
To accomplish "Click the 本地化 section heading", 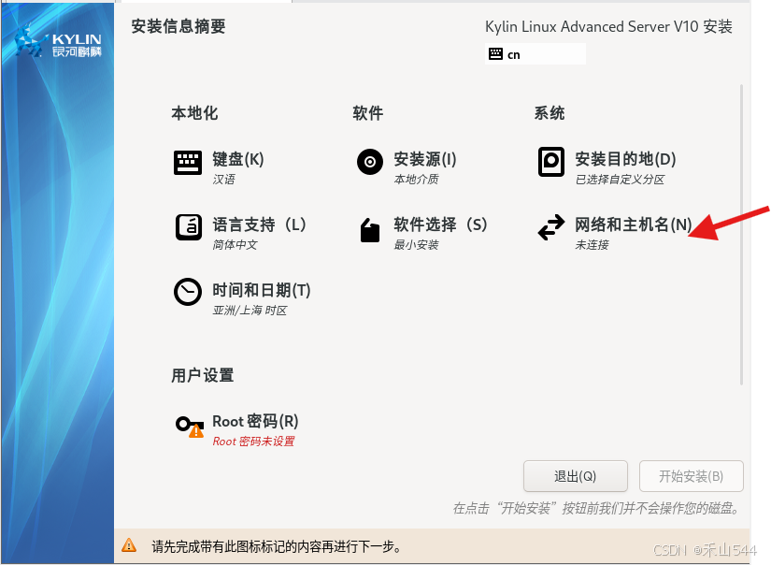I will coord(194,113).
